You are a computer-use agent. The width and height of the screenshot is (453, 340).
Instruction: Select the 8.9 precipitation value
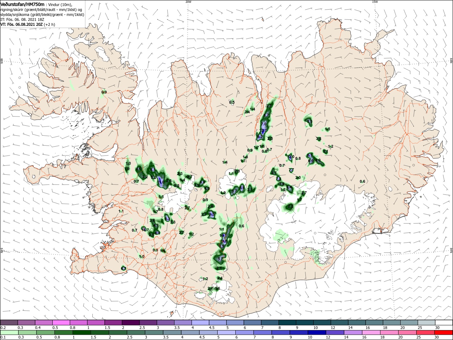[x=157, y=233]
